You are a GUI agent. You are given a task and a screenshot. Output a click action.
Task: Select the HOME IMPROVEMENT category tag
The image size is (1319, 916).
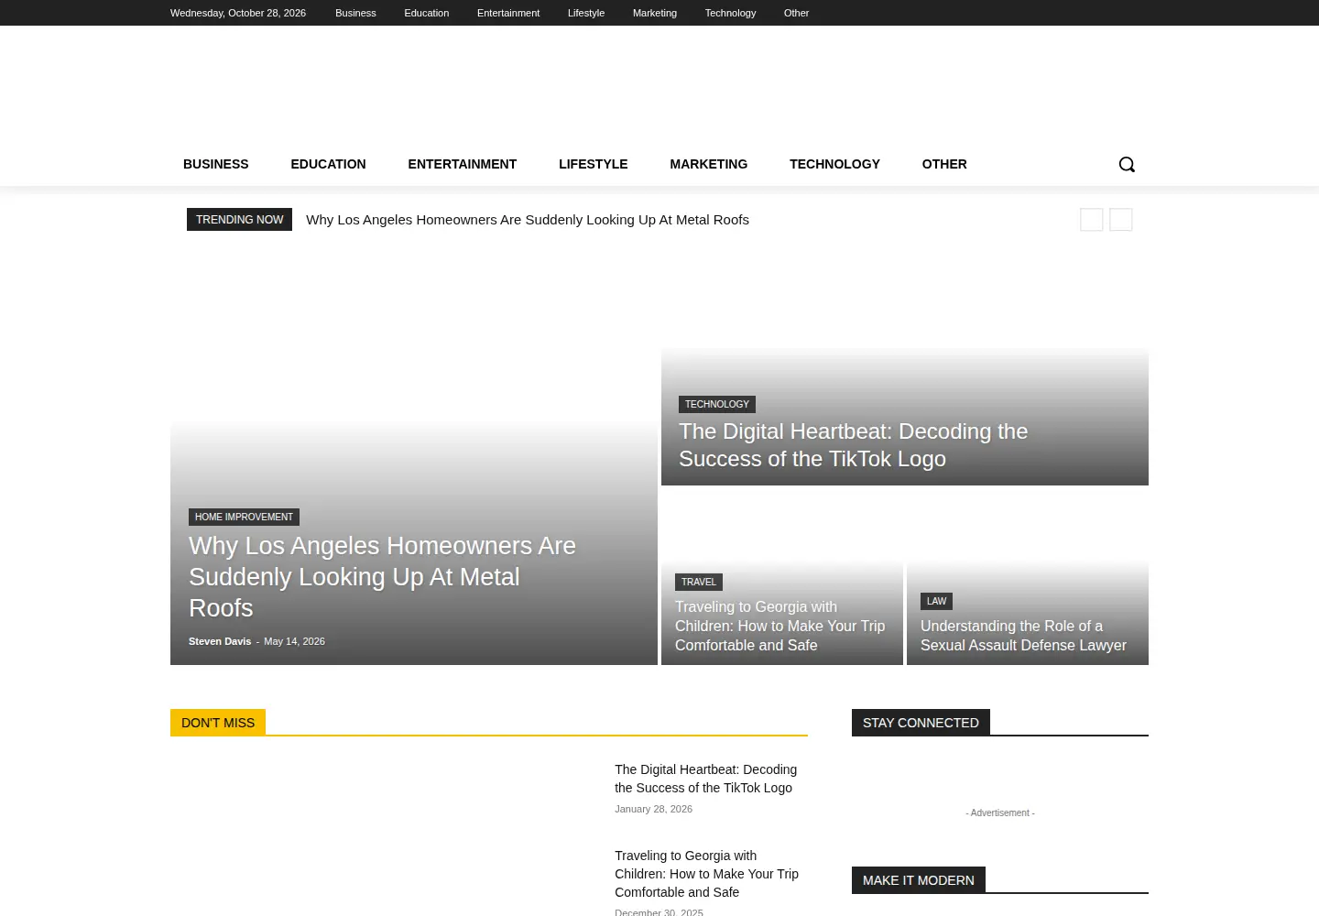(x=244, y=517)
